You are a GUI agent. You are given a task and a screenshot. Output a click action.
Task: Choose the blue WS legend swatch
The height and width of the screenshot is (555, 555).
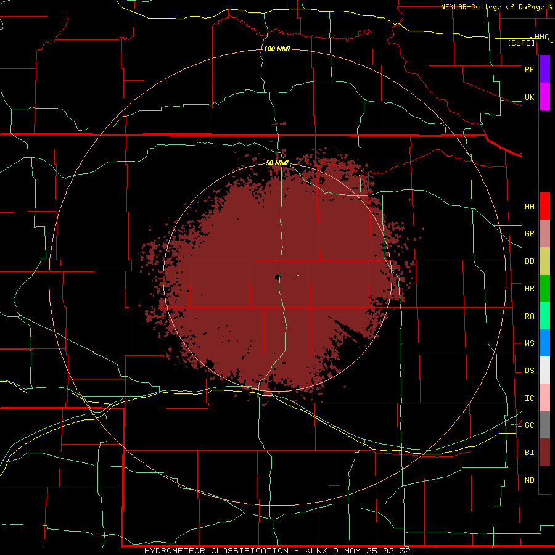coord(545,343)
